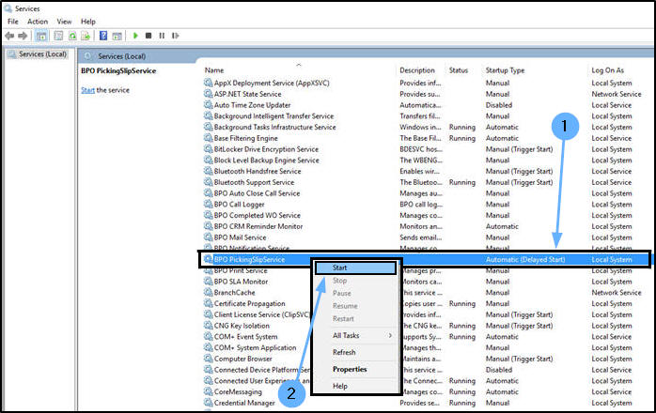
Task: Click the gear icon beside Credential Manager
Action: [208, 403]
